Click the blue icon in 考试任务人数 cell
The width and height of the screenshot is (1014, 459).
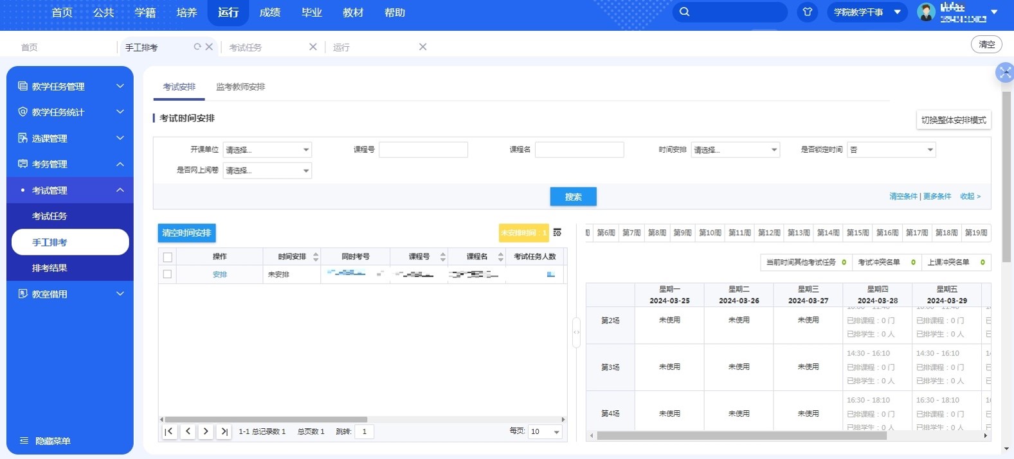(551, 274)
